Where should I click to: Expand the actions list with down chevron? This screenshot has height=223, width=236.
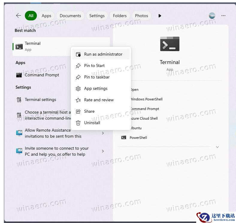click(x=217, y=147)
